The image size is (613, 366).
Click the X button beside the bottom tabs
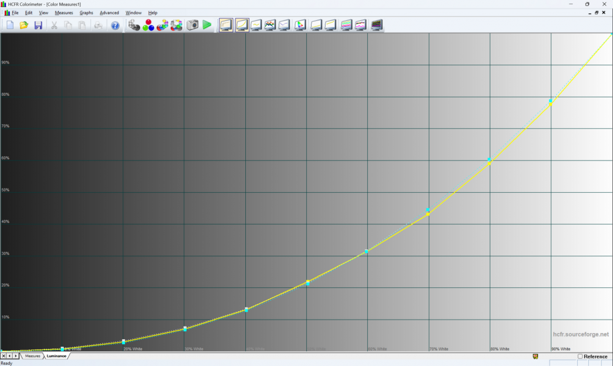coord(4,356)
